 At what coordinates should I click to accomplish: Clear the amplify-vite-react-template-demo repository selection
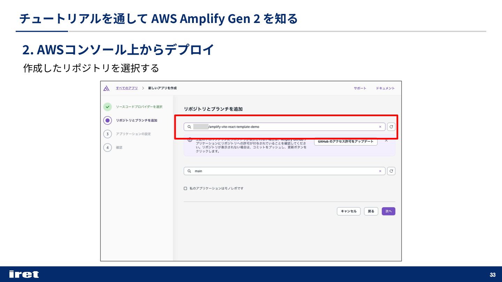(x=380, y=127)
